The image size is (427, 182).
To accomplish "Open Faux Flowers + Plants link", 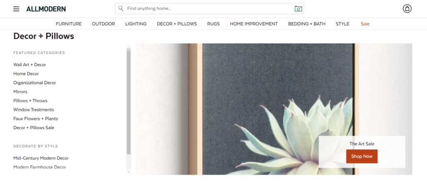I will coord(35,119).
